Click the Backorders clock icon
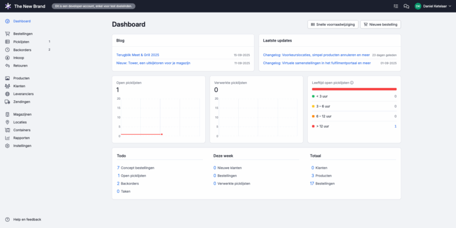The height and width of the screenshot is (228, 456). click(x=7, y=50)
